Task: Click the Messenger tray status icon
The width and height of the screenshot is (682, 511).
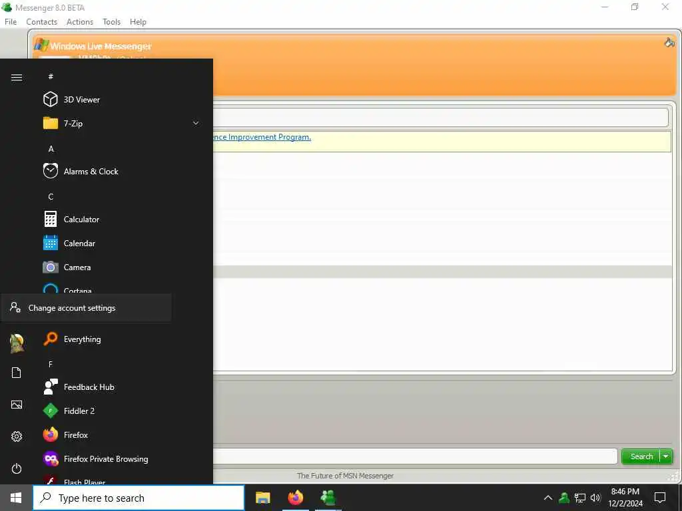Action: pos(564,498)
